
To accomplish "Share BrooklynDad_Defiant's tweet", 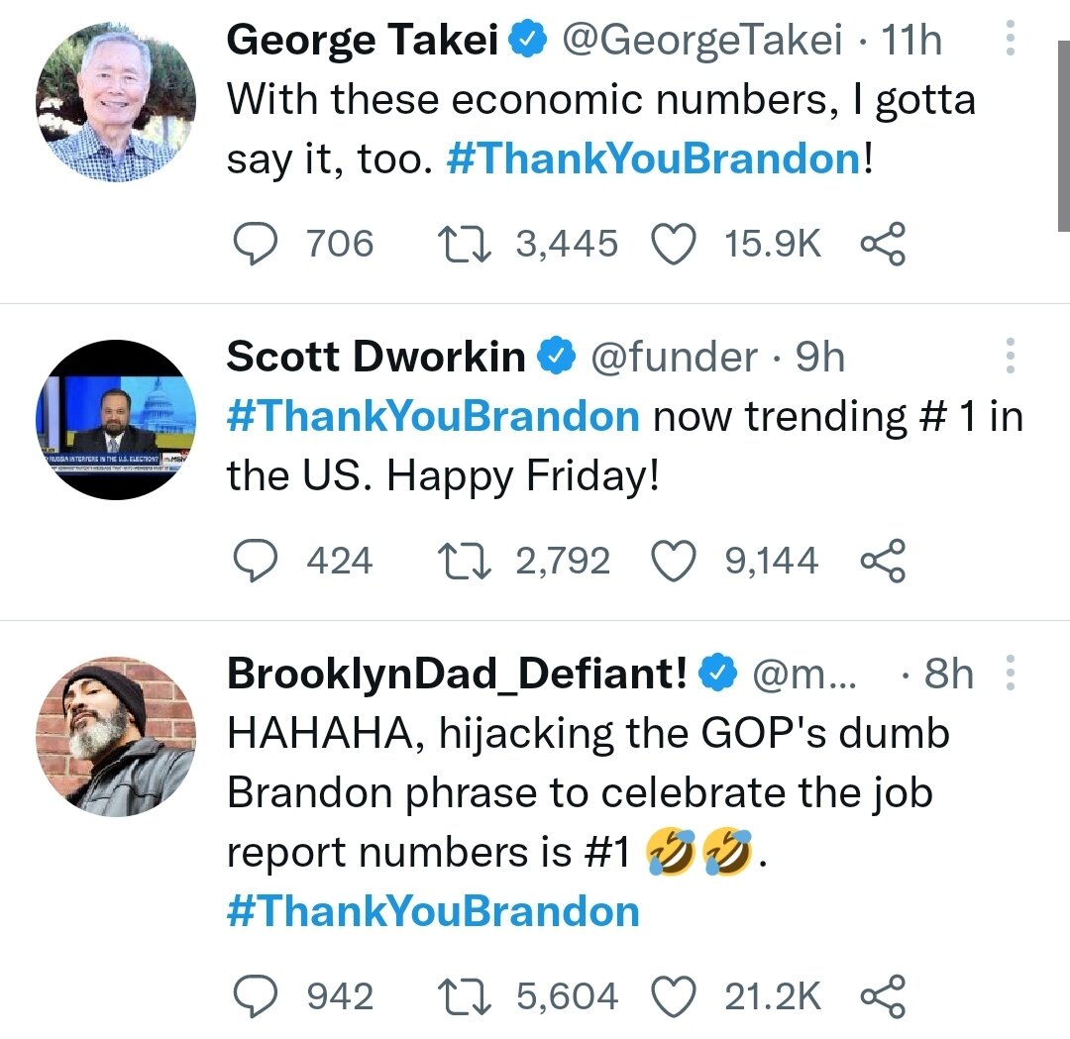I will (x=883, y=996).
